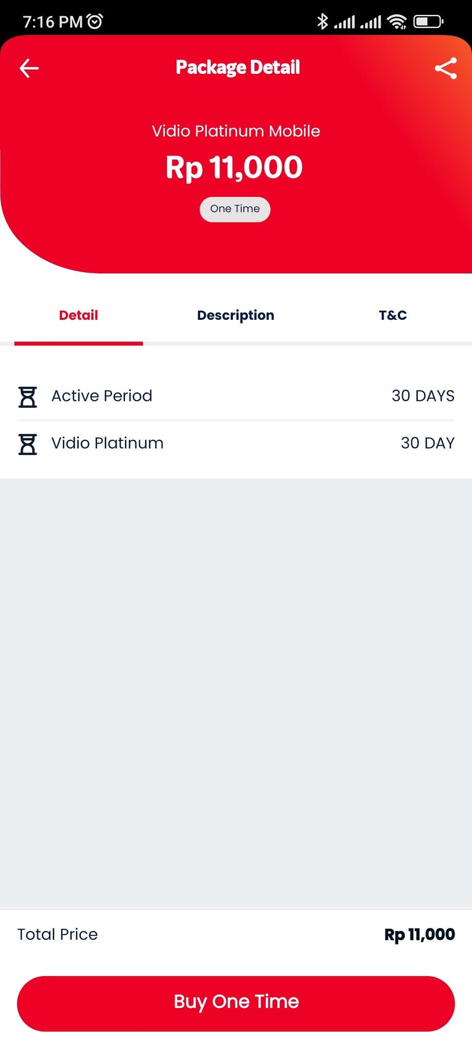Tap the Vidio Platinum Mobile package name
472x1050 pixels.
(x=236, y=131)
